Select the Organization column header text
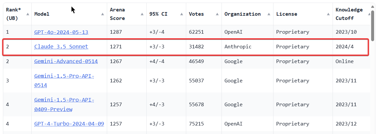This screenshot has height=134, width=378. pyautogui.click(x=242, y=14)
